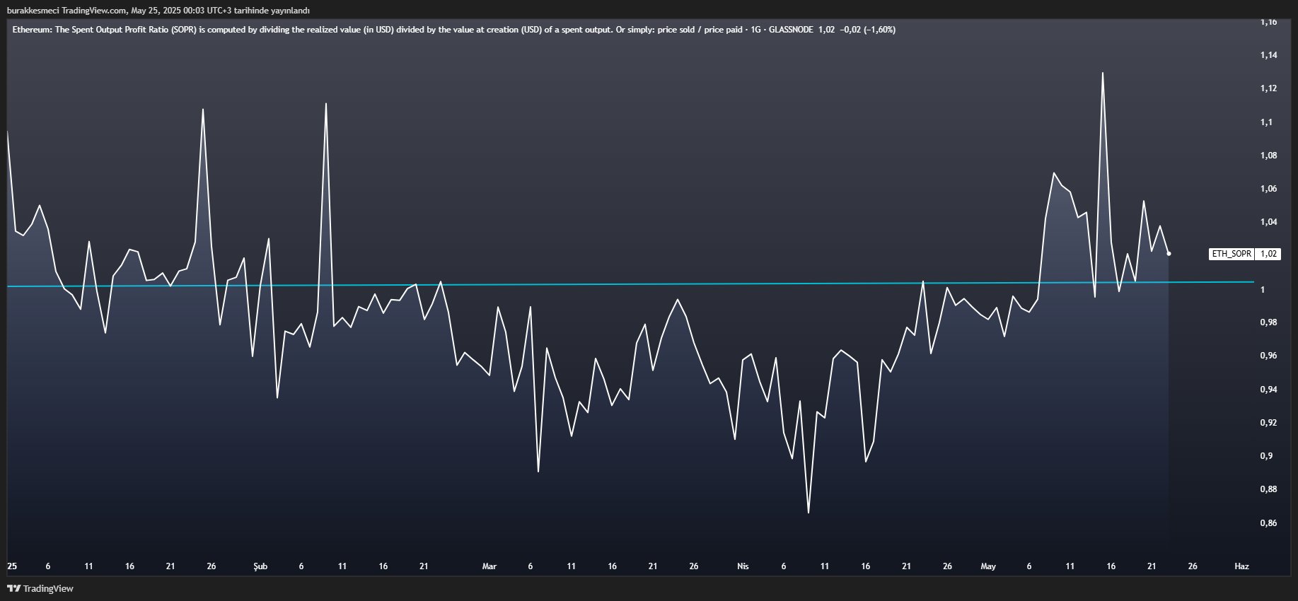Click the 1G interval label in title
Image resolution: width=1298 pixels, height=601 pixels.
[x=755, y=30]
